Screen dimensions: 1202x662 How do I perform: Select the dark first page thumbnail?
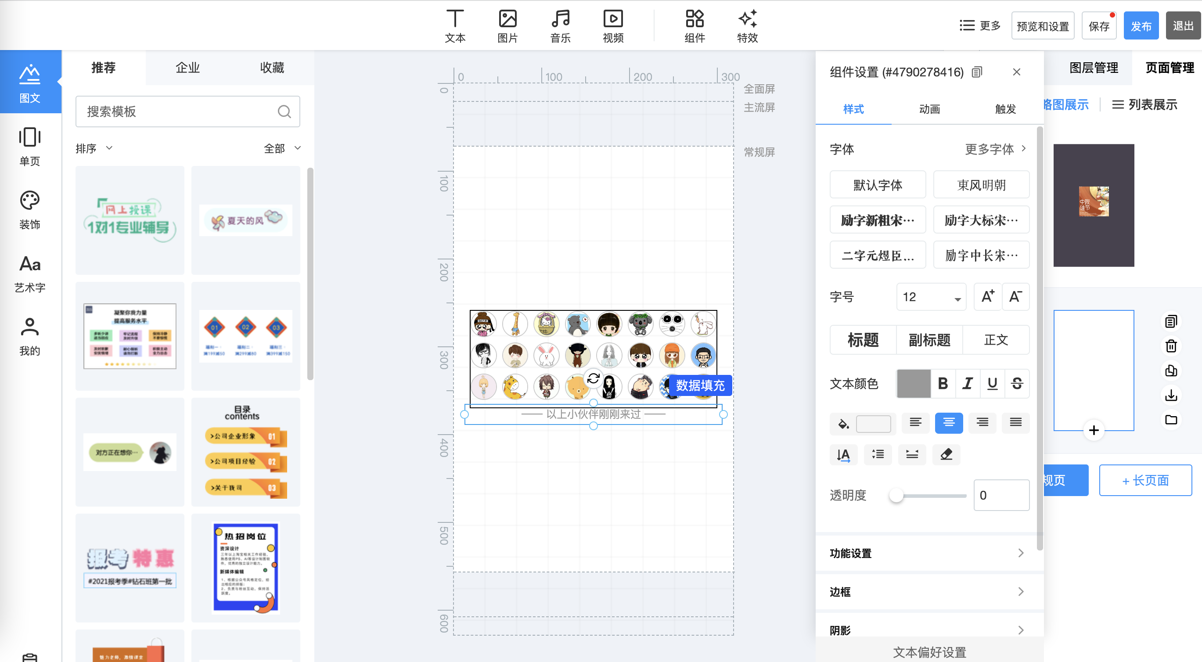pos(1093,205)
